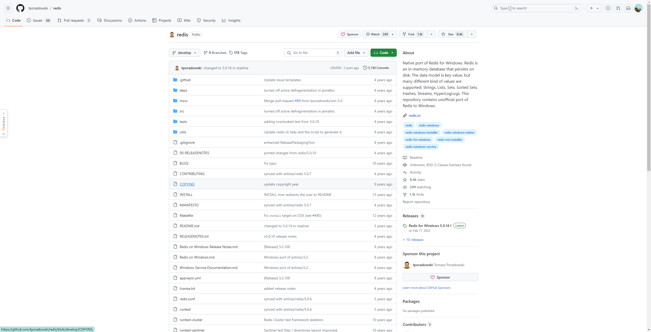Click the Go to file search field

(x=313, y=53)
